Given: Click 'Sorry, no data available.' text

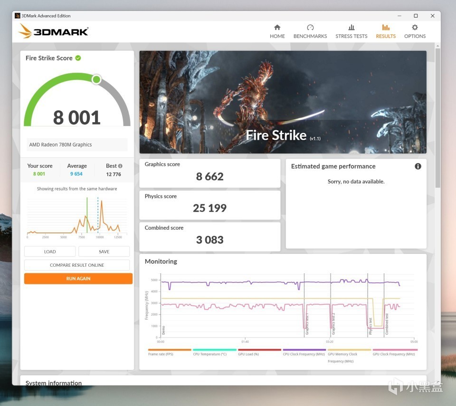Looking at the screenshot, I should (x=356, y=182).
